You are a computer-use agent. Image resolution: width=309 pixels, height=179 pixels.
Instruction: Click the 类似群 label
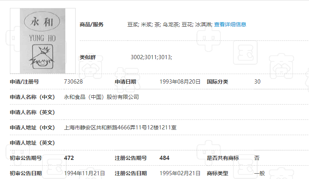[x=87, y=57]
